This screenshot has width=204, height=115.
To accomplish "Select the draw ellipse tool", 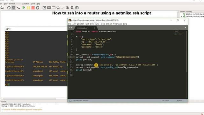I will (58, 8).
